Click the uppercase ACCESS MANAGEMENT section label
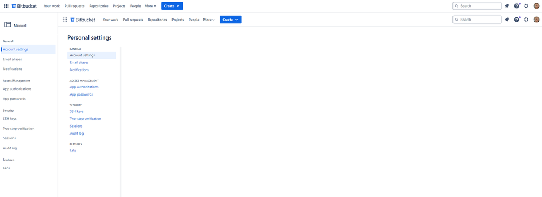This screenshot has height=197, width=542. click(x=84, y=81)
